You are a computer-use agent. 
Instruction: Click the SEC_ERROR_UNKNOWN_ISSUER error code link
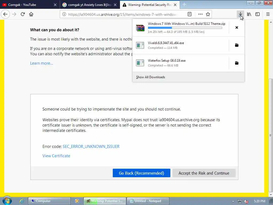click(x=91, y=147)
